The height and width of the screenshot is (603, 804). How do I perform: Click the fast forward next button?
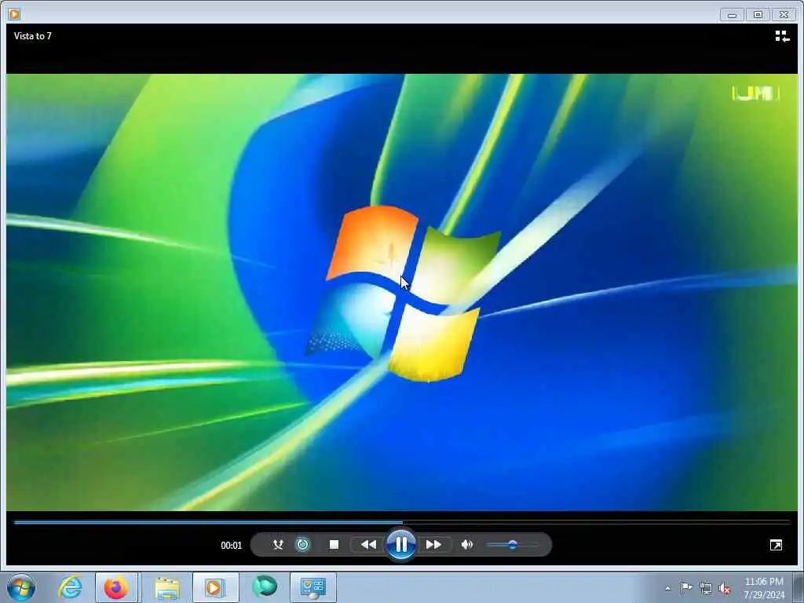pyautogui.click(x=433, y=545)
